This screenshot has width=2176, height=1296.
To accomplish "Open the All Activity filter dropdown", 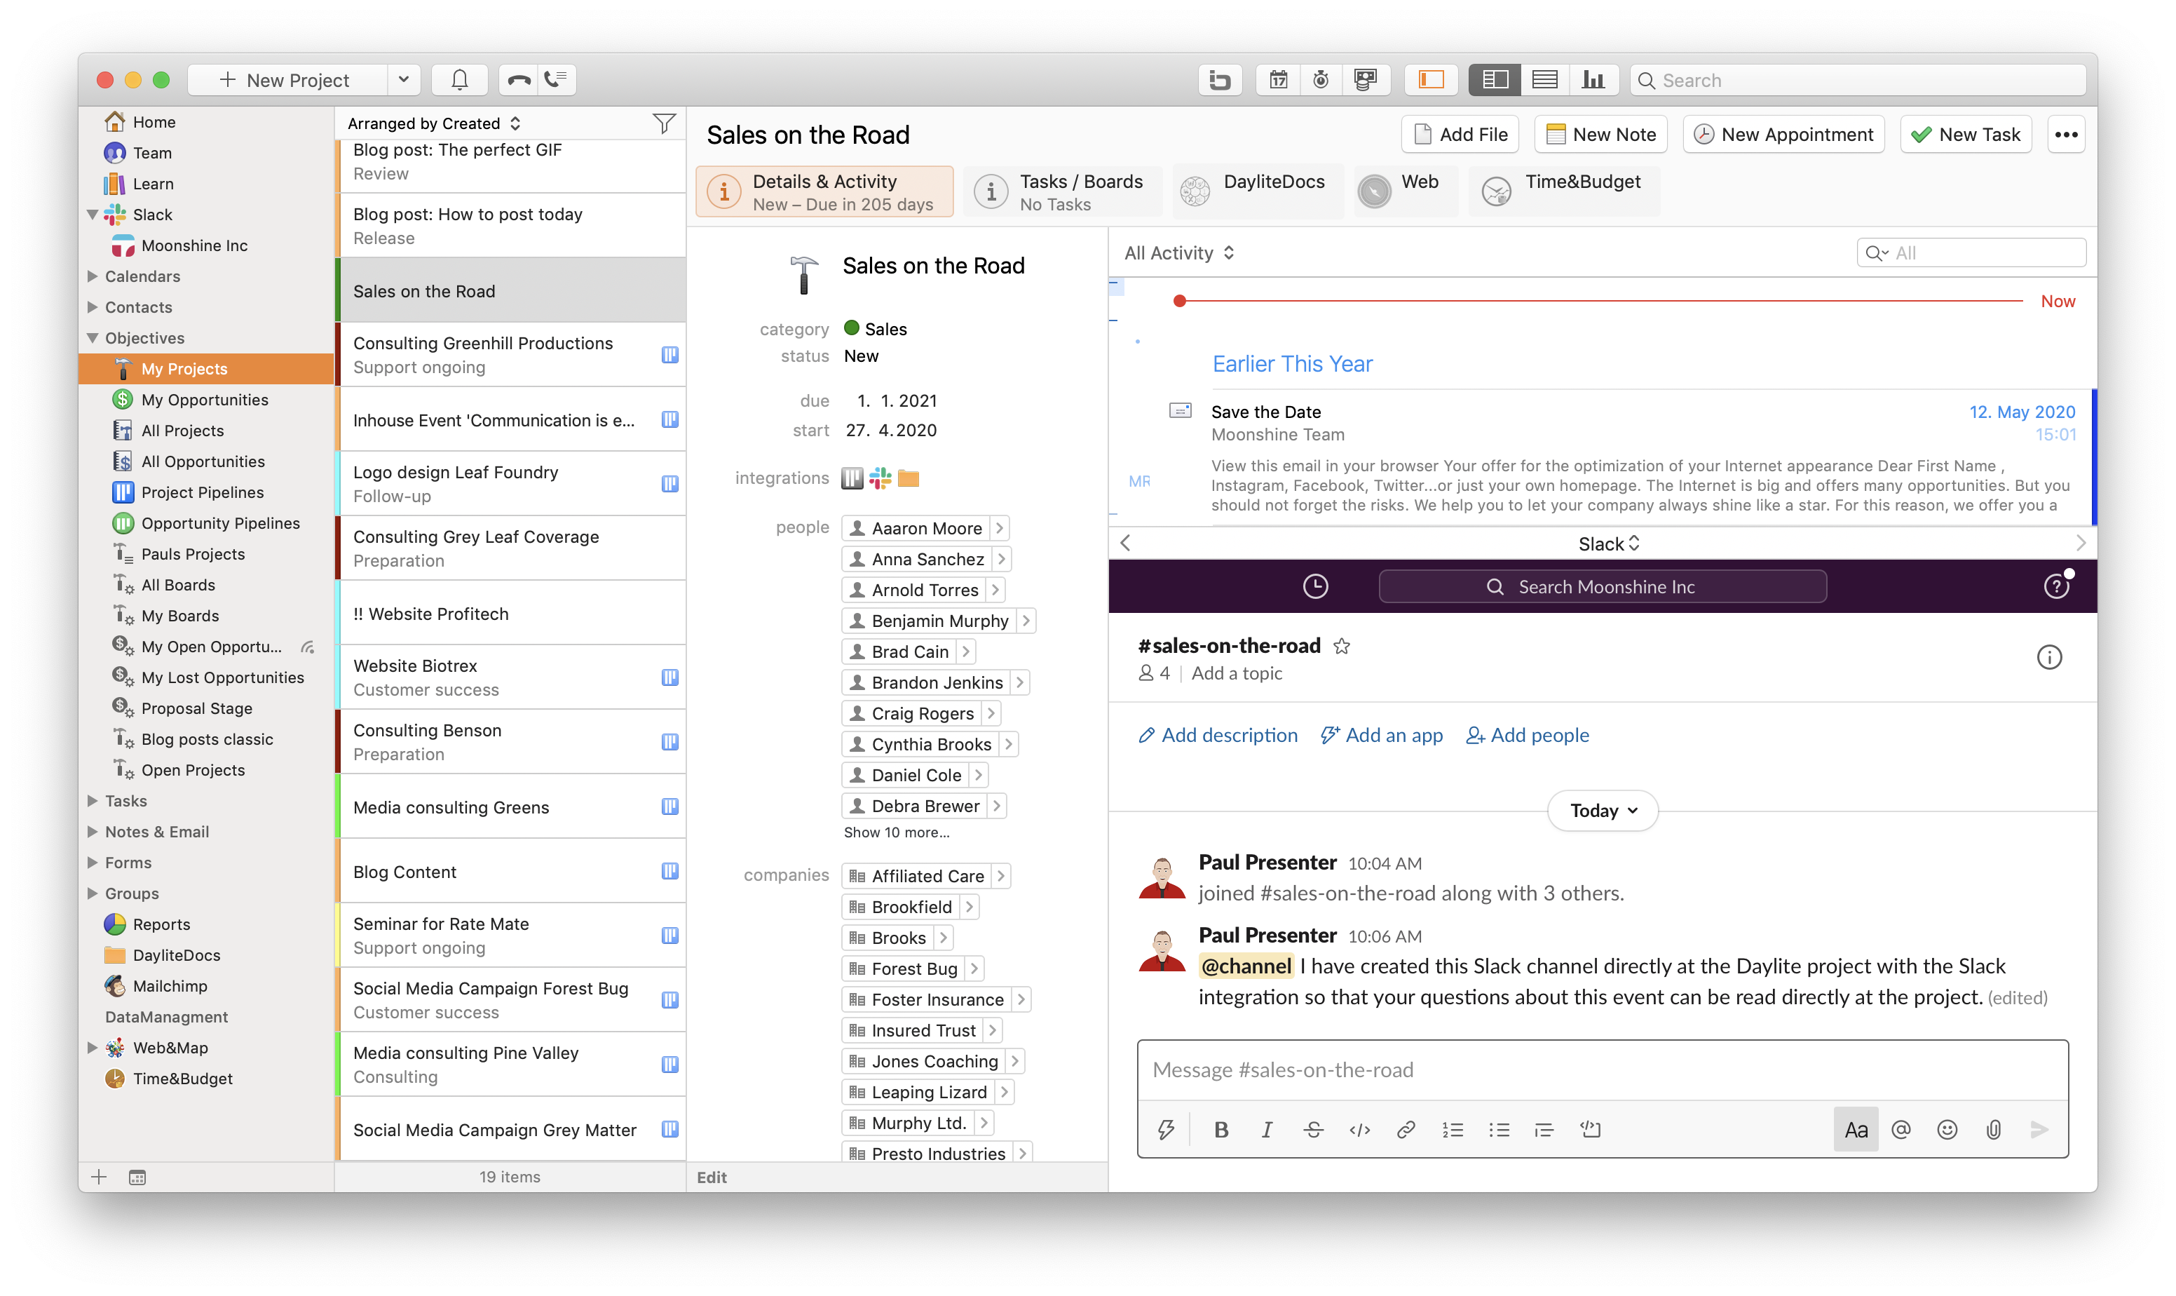I will 1178,252.
